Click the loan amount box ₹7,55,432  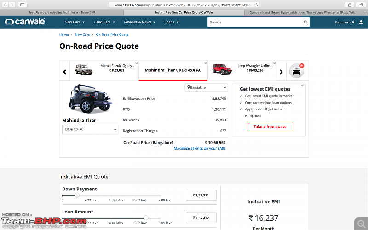point(201,218)
